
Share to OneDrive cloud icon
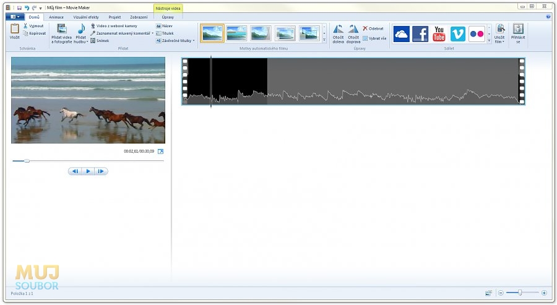(402, 34)
